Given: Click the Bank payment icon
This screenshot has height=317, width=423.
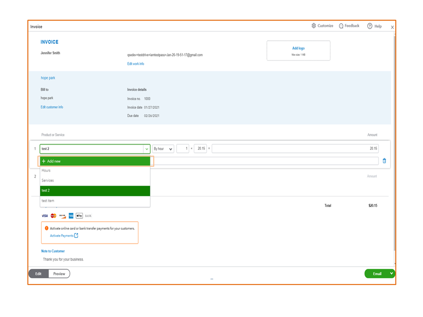Looking at the screenshot, I should 88,216.
